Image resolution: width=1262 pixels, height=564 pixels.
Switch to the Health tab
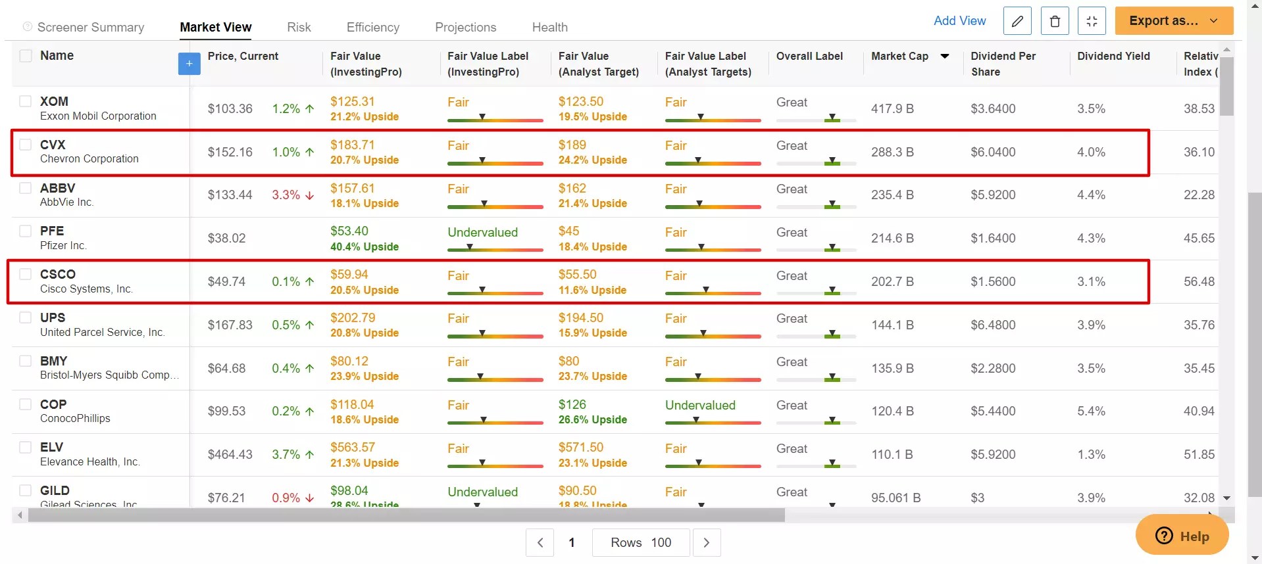coord(550,27)
